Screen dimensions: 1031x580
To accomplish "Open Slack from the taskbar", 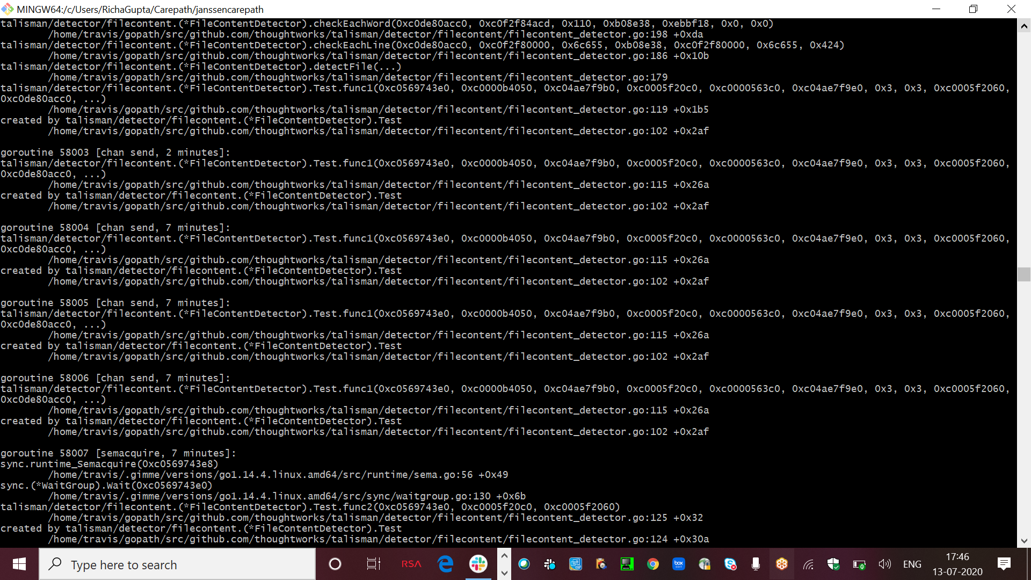I will click(x=478, y=564).
